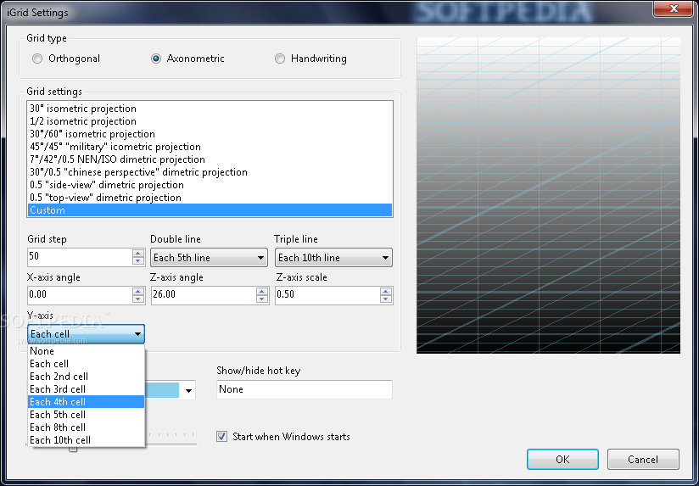Open the grid color dropdown arrow
This screenshot has height=486, width=699.
tap(188, 391)
